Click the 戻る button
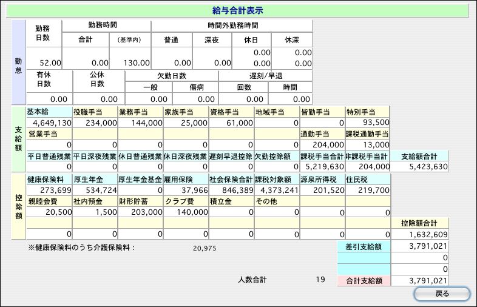The height and width of the screenshot is (307, 477). click(442, 294)
